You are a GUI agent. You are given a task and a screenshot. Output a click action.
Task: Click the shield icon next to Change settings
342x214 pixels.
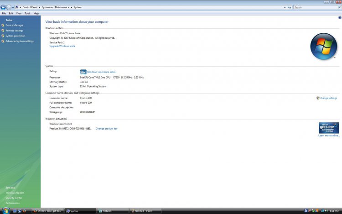(318, 98)
